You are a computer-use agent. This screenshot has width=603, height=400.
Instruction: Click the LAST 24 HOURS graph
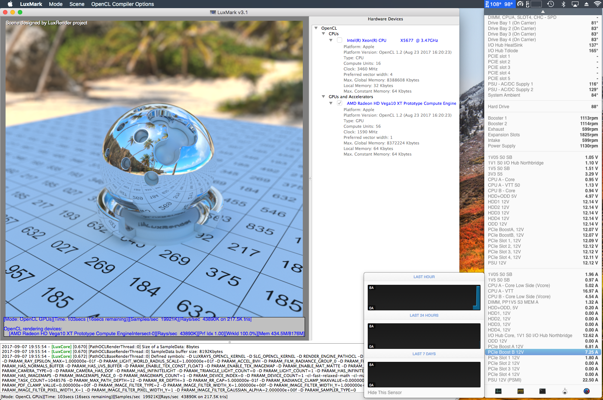[x=424, y=336]
